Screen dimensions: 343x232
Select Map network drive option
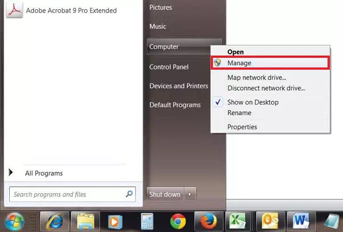(257, 78)
